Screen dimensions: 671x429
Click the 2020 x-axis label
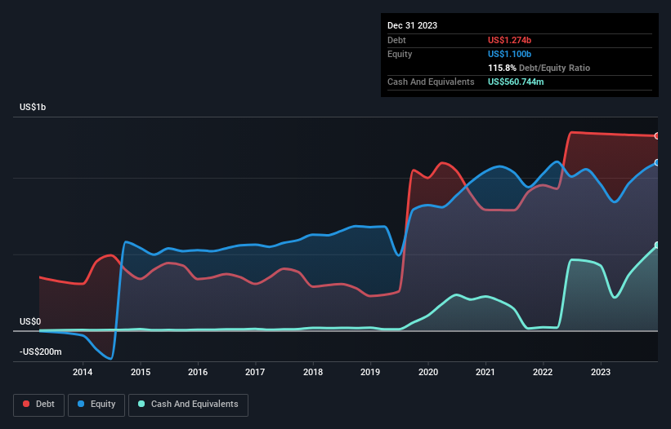tap(428, 372)
